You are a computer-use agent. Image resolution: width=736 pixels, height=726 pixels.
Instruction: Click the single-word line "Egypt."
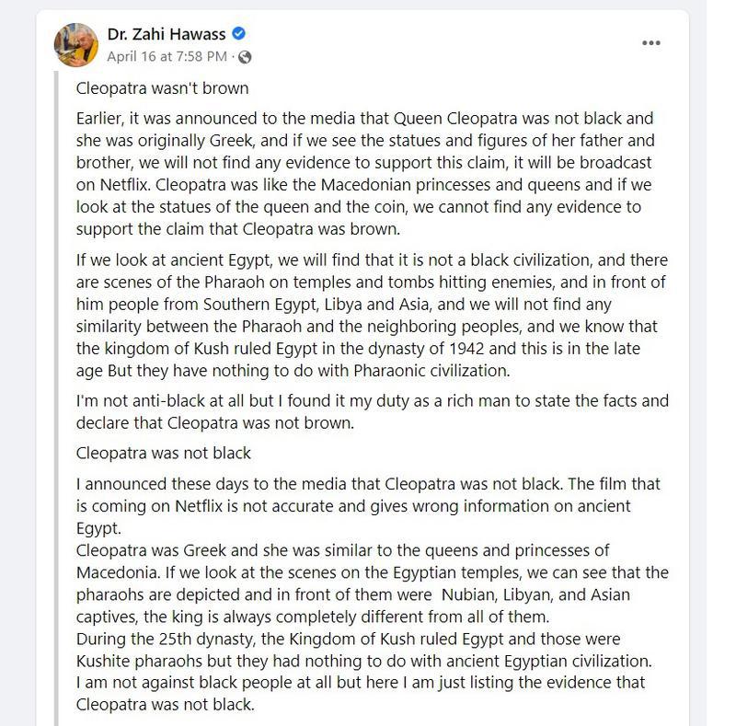[98, 528]
